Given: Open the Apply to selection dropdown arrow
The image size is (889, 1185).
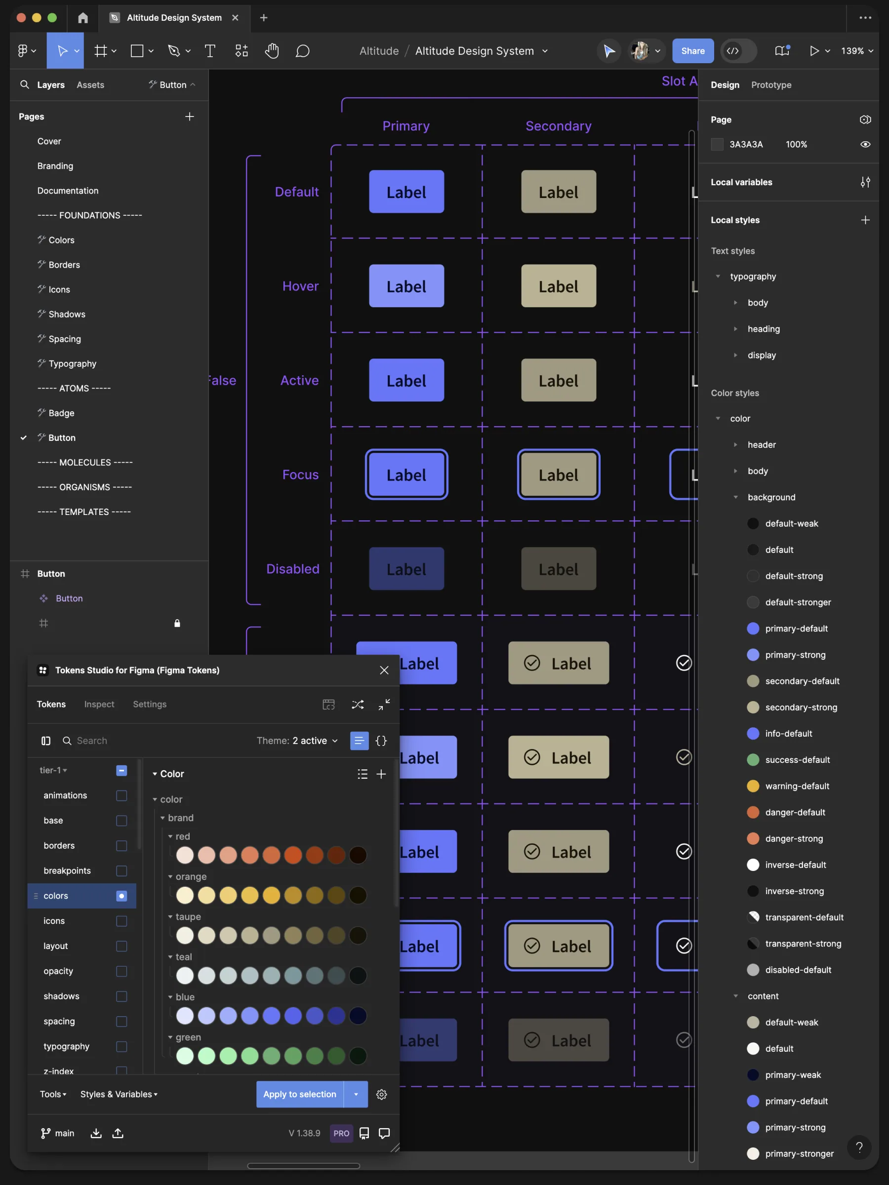Looking at the screenshot, I should coord(356,1095).
